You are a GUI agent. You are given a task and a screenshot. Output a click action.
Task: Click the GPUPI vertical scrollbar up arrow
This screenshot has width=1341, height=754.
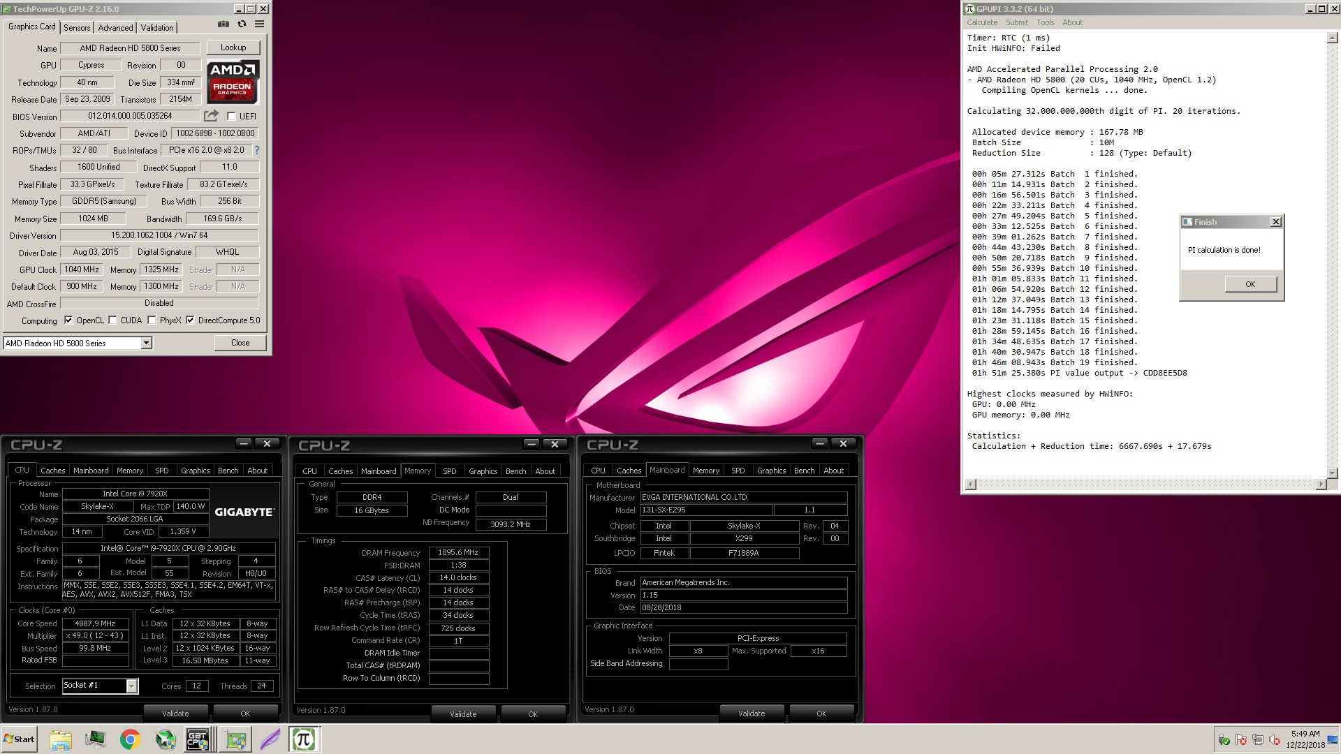click(x=1331, y=38)
